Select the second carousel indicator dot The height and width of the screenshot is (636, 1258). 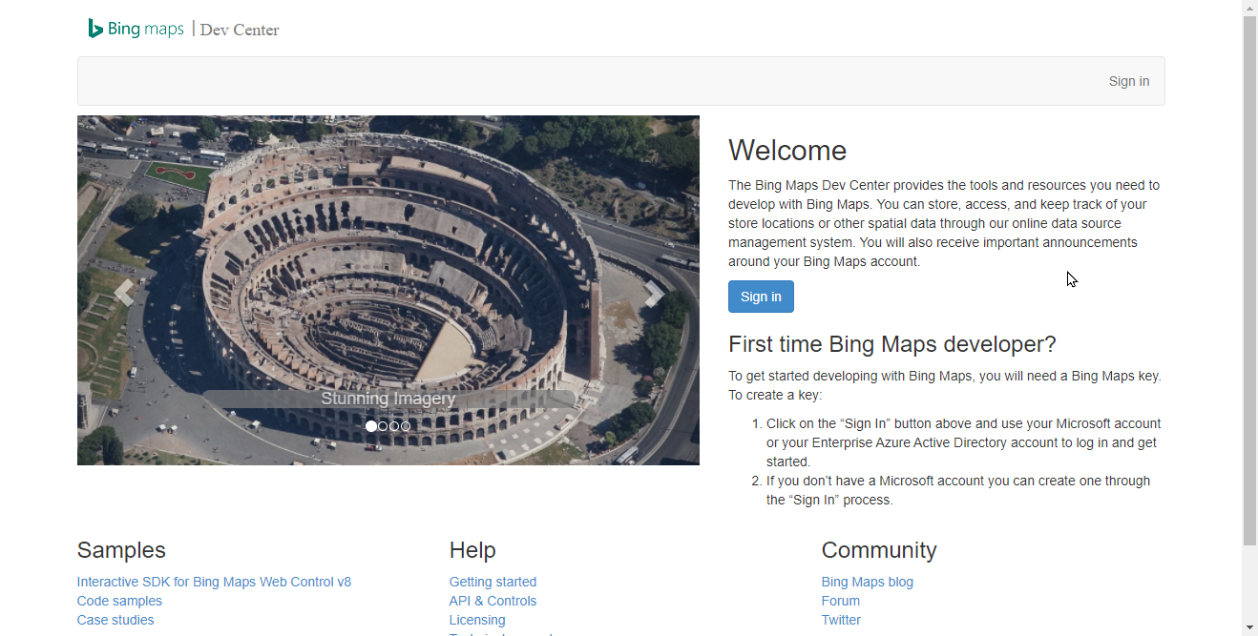(383, 426)
